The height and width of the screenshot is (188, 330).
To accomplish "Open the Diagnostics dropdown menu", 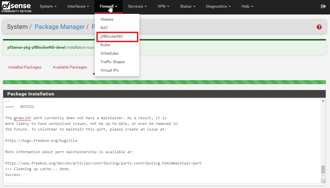I will pyautogui.click(x=218, y=6).
